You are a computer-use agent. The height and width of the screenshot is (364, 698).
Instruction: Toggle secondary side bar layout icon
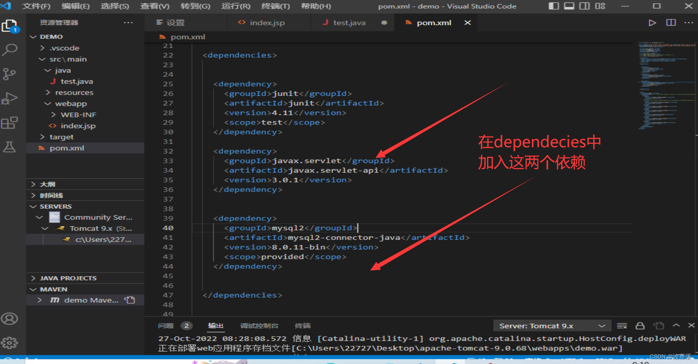[x=584, y=6]
